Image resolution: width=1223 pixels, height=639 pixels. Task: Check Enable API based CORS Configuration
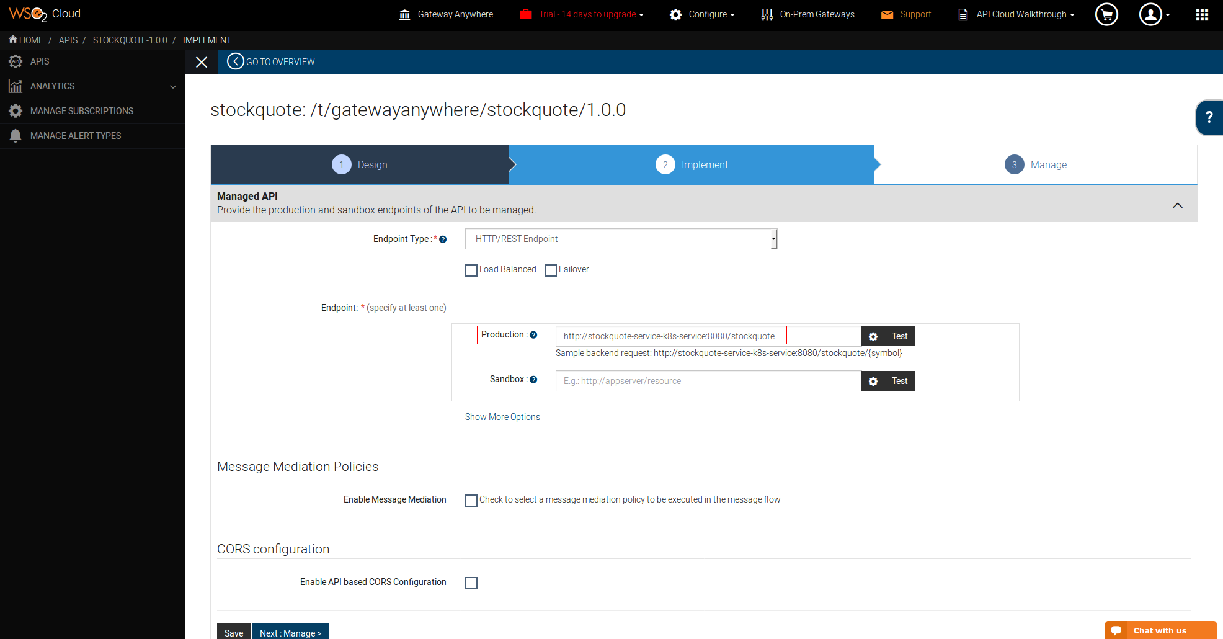point(471,583)
